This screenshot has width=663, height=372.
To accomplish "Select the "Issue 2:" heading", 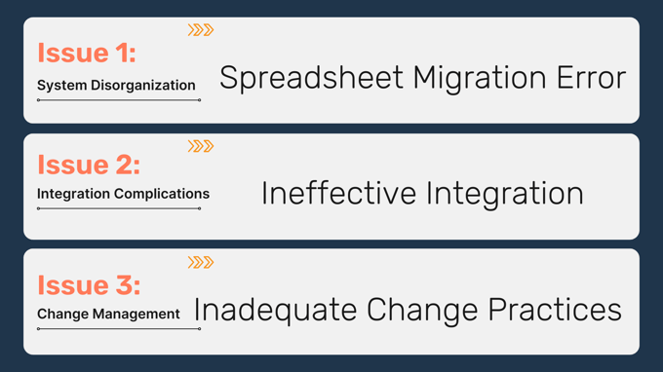I will pos(89,165).
